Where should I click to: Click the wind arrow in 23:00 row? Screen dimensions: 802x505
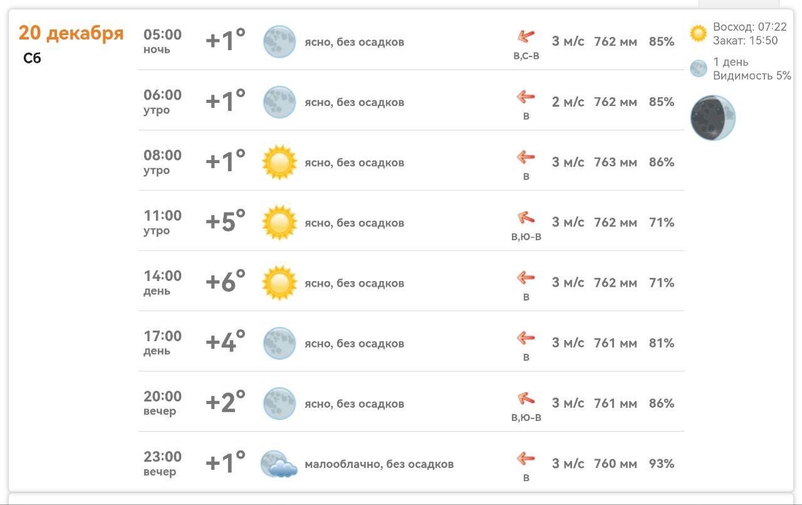(x=526, y=459)
